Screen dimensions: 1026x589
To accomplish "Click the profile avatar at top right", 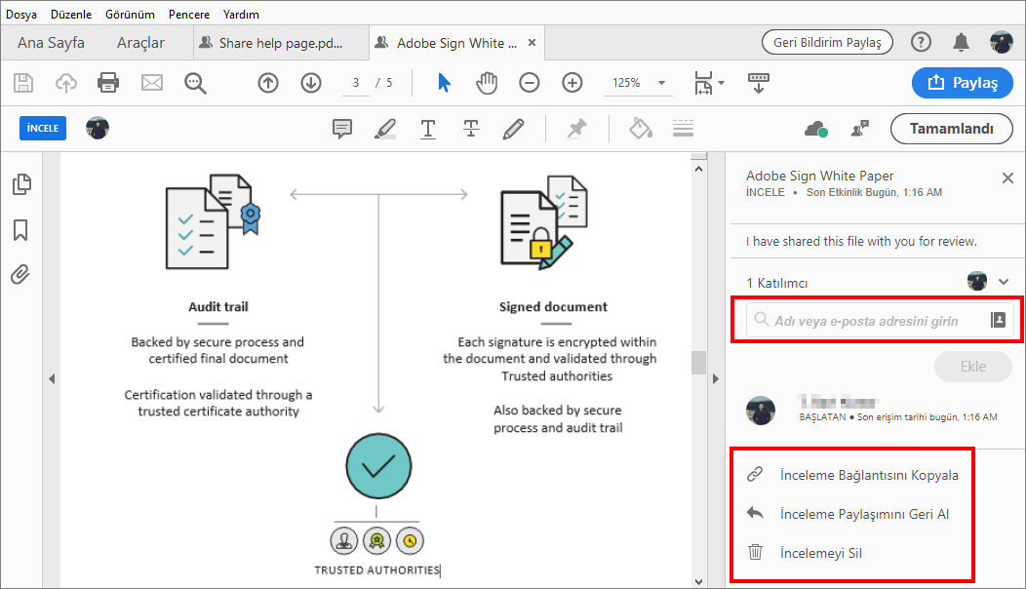I will tap(1002, 43).
